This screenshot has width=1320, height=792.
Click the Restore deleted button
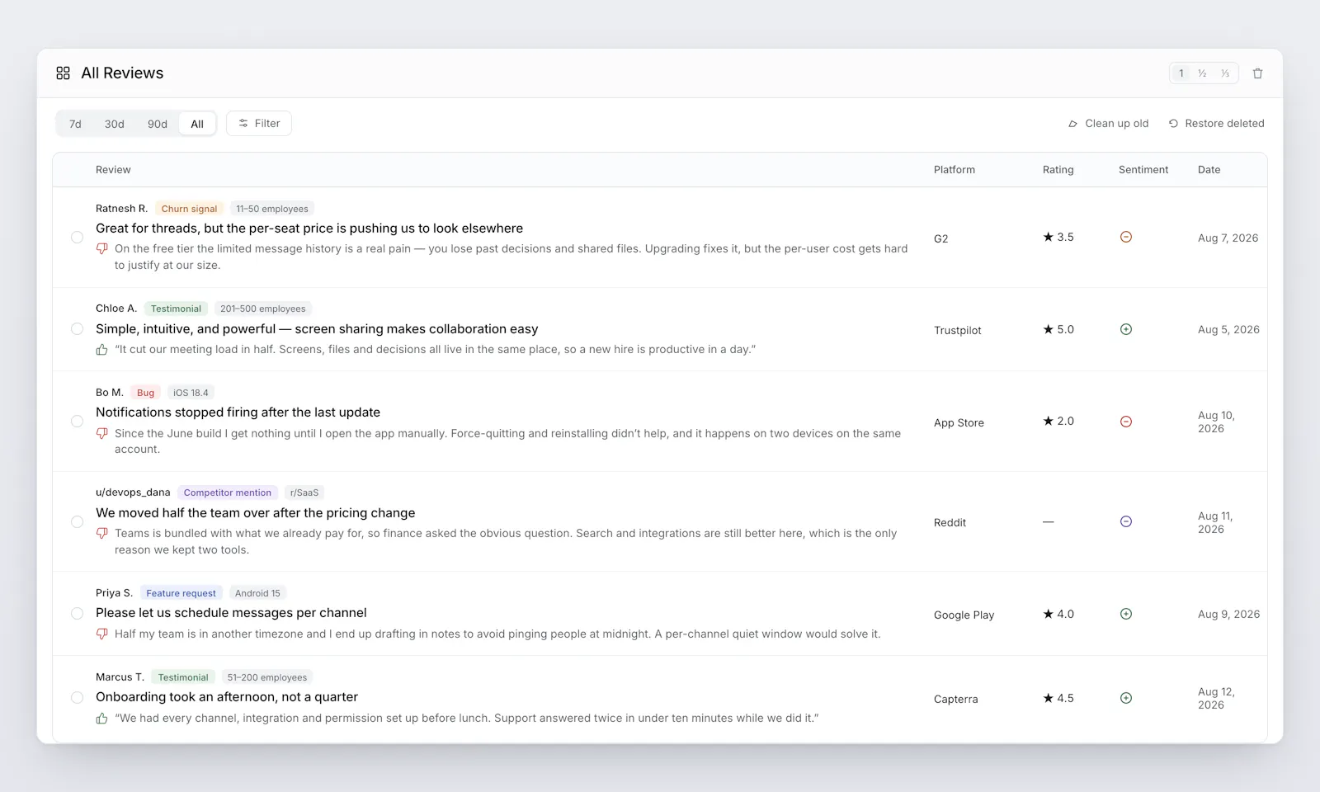tap(1216, 124)
